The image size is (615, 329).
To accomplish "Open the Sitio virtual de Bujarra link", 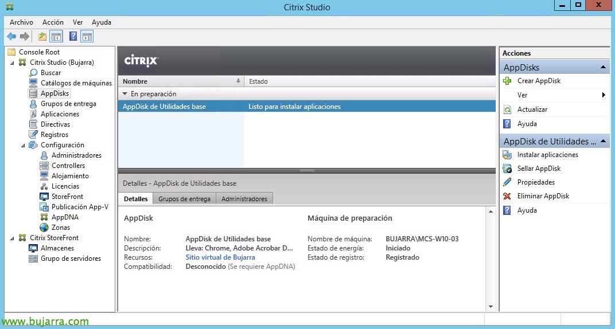I will 220,257.
